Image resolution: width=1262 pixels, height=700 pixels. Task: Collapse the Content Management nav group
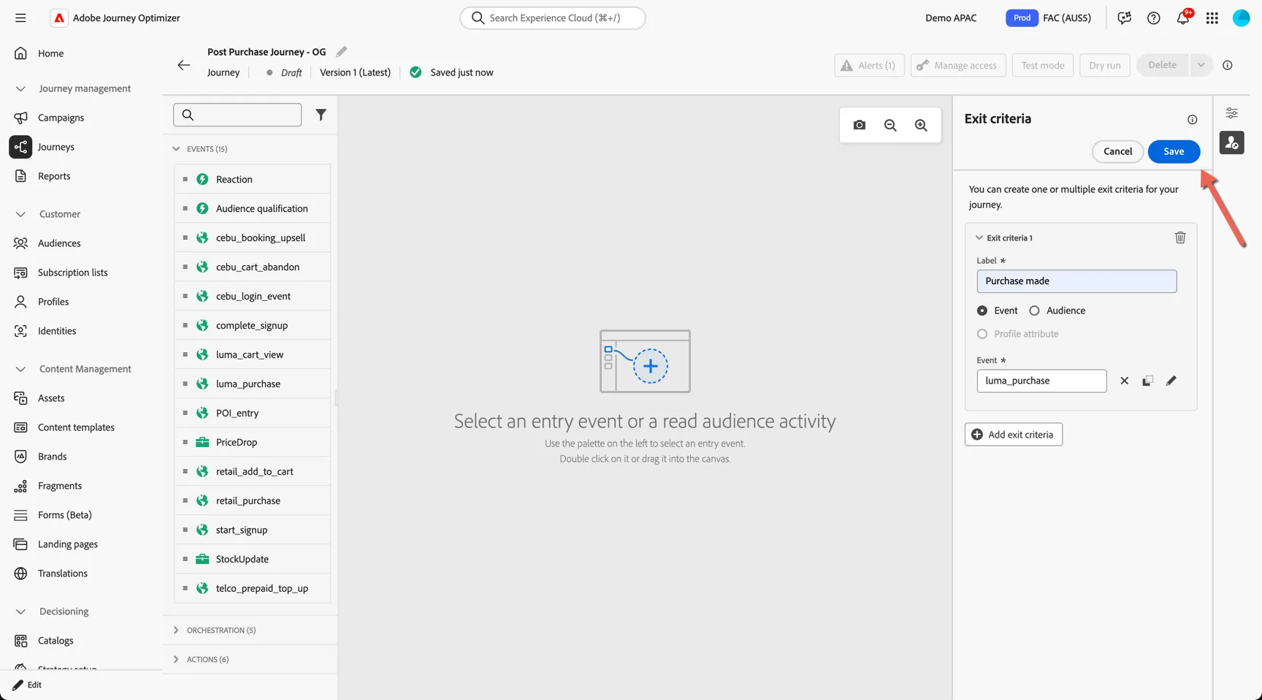(20, 369)
